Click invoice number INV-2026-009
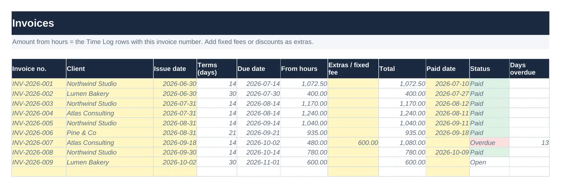 [x=39, y=162]
